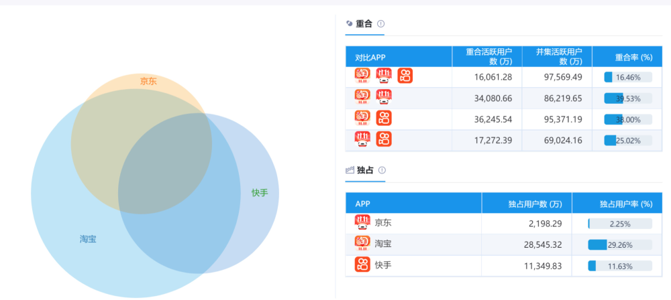Select the 重合 section tab
This screenshot has height=300, width=671.
coord(364,23)
